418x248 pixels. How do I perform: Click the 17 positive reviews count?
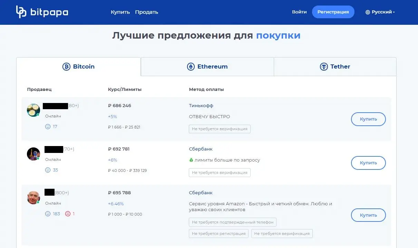[x=55, y=126]
